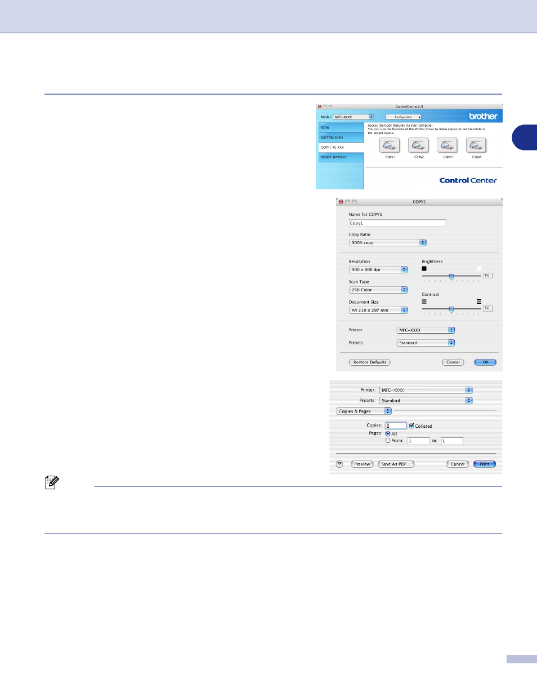Click OK in the COPY1 dialog

[485, 362]
